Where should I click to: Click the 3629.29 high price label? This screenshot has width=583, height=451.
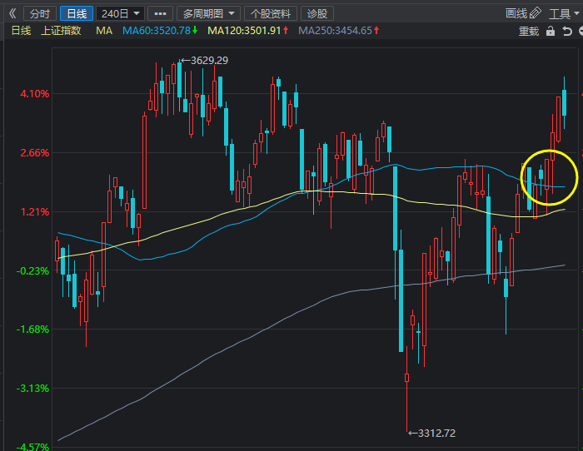(204, 60)
